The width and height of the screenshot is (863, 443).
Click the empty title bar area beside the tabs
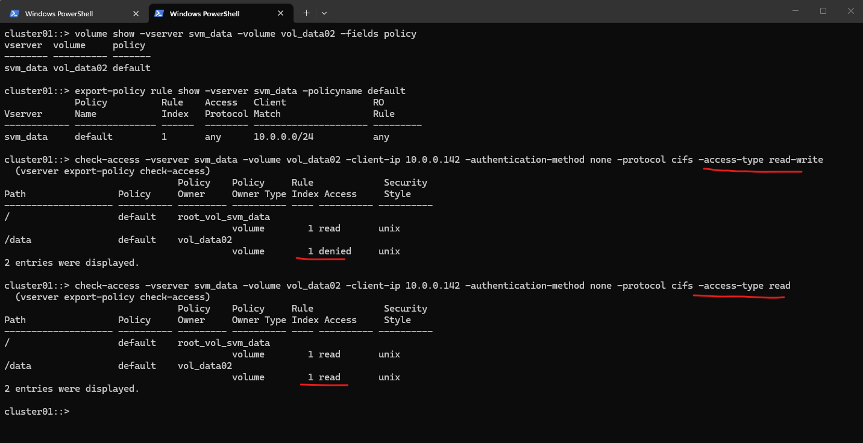[542, 12]
